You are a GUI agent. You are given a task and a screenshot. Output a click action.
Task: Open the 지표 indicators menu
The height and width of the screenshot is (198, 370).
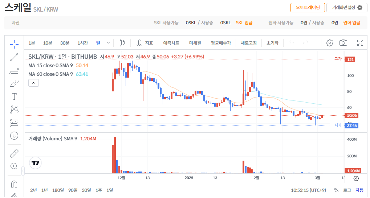click(145, 43)
